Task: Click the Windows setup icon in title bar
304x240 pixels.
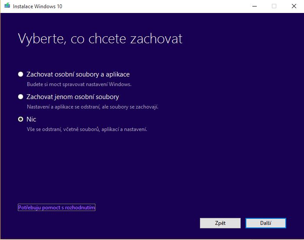Action: pyautogui.click(x=7, y=6)
